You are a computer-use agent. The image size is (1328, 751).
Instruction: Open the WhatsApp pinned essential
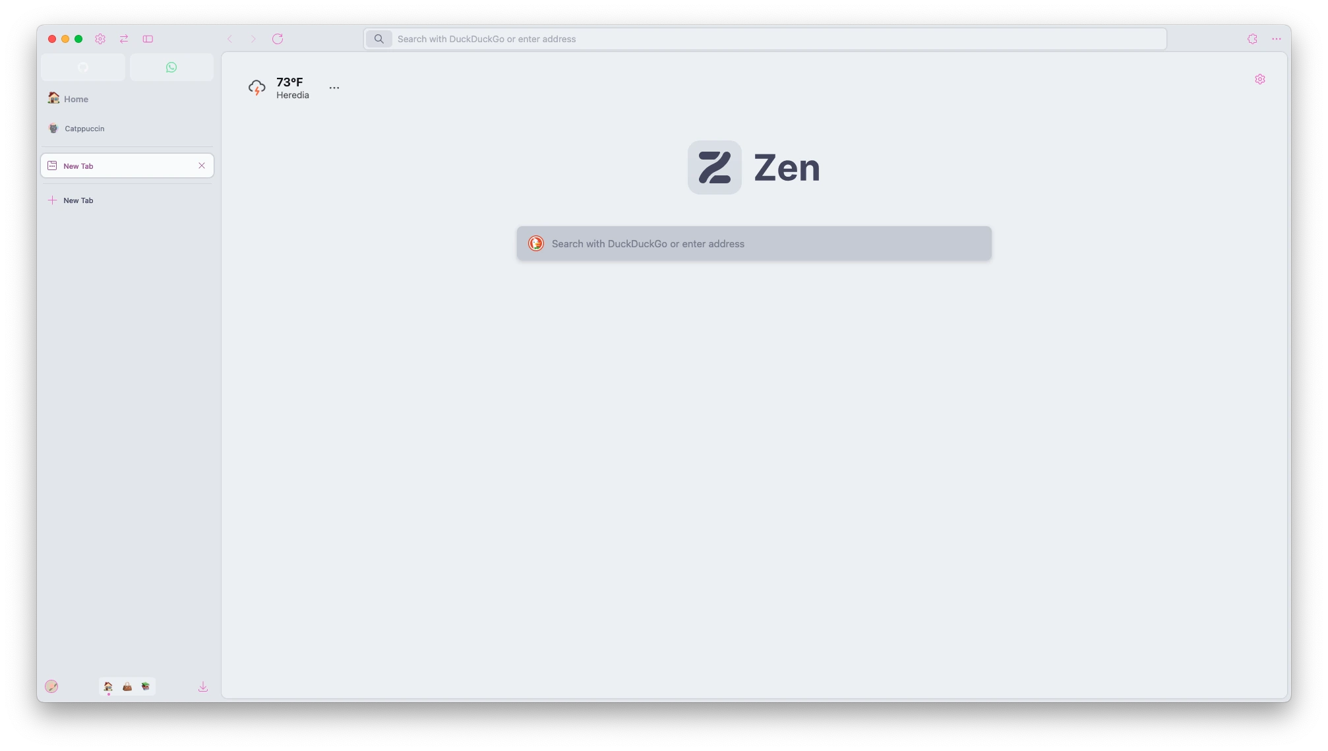(x=171, y=67)
